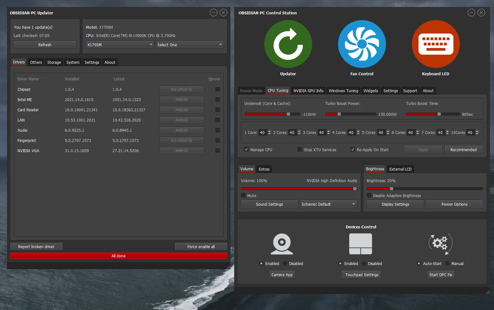The image size is (494, 310).
Task: Open Touchpad Settings
Action: point(362,275)
